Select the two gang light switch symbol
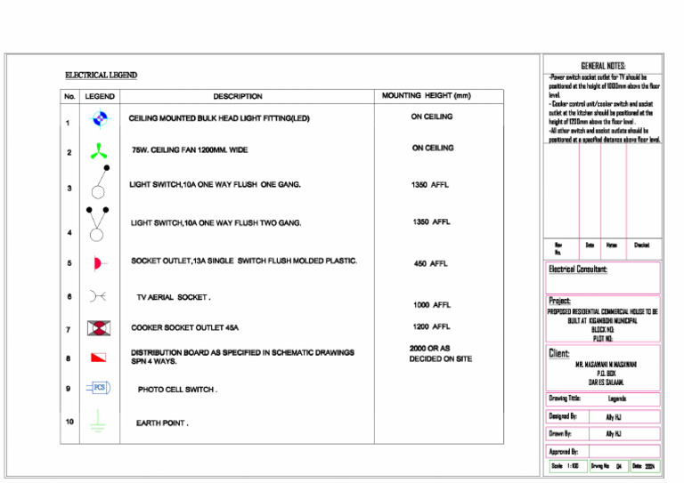This screenshot has height=483, width=684. (97, 224)
